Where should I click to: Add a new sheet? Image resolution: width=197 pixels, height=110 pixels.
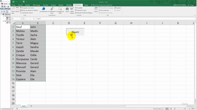(x=31, y=106)
